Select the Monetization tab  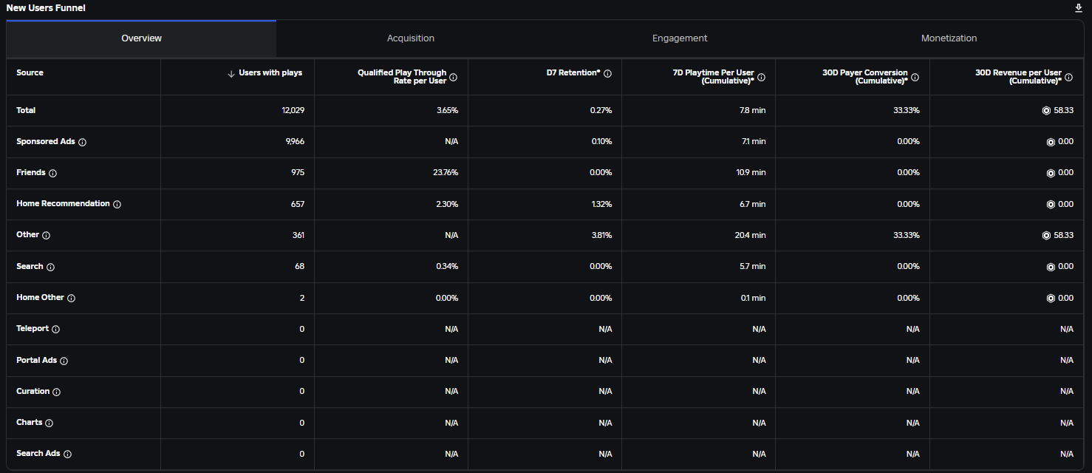[x=949, y=38]
